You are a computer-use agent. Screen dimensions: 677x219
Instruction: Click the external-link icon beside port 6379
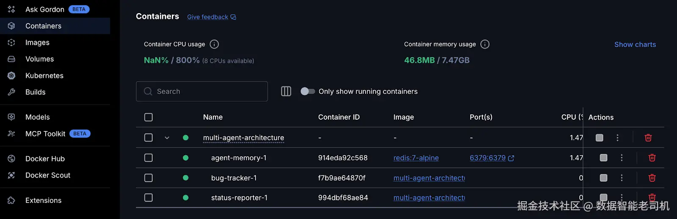511,158
